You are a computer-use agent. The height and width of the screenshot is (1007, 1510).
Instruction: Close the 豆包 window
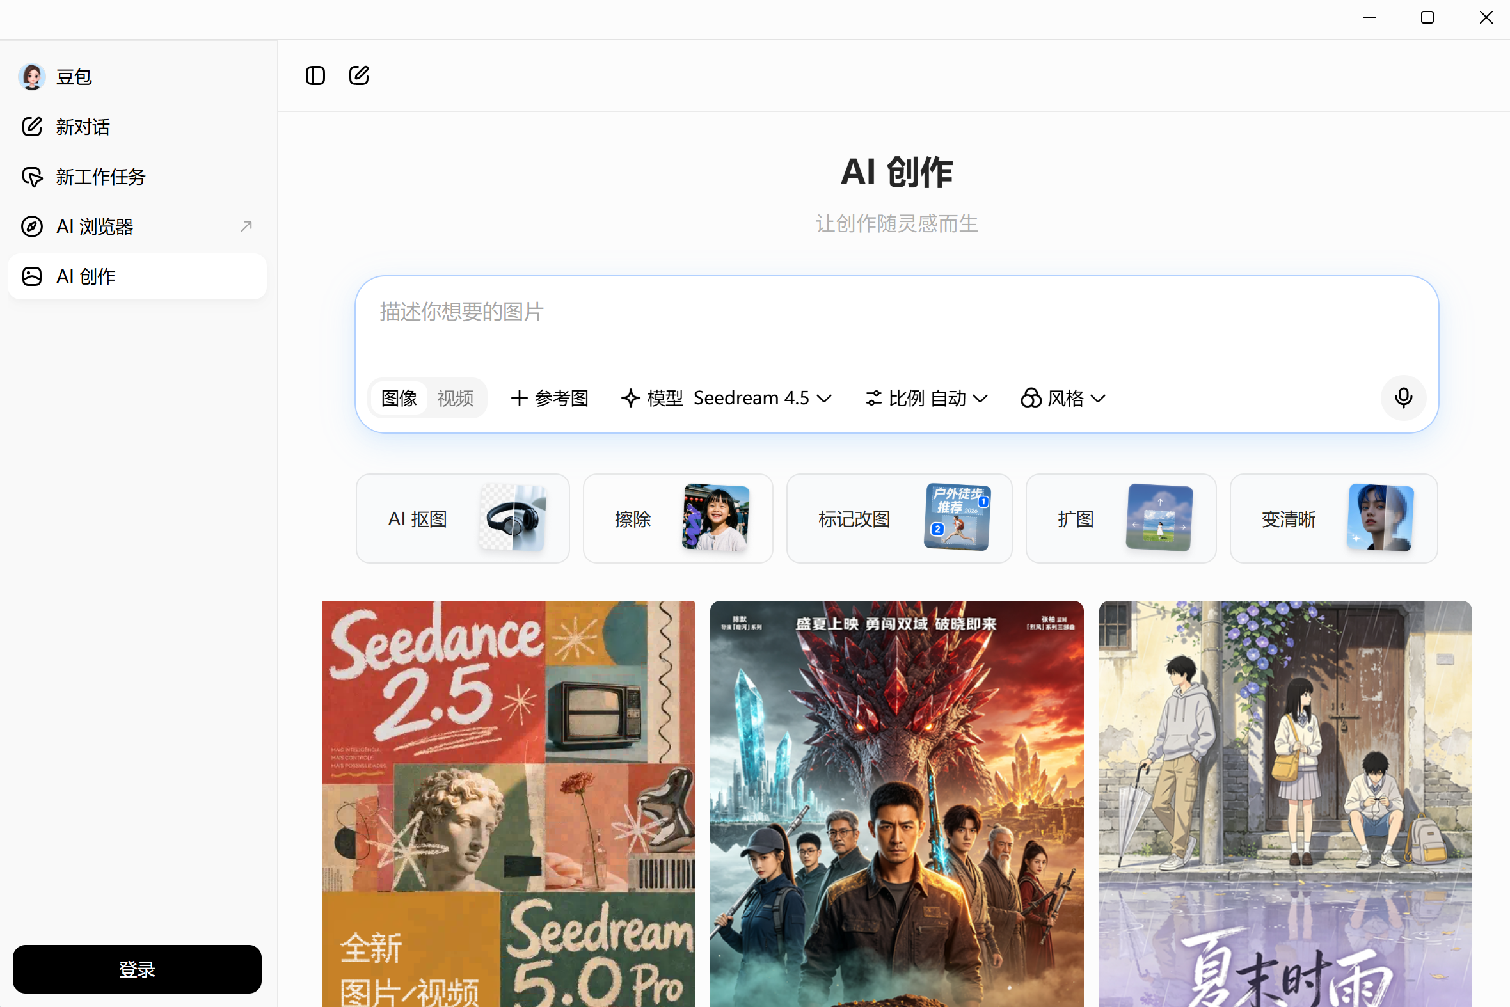coord(1486,17)
